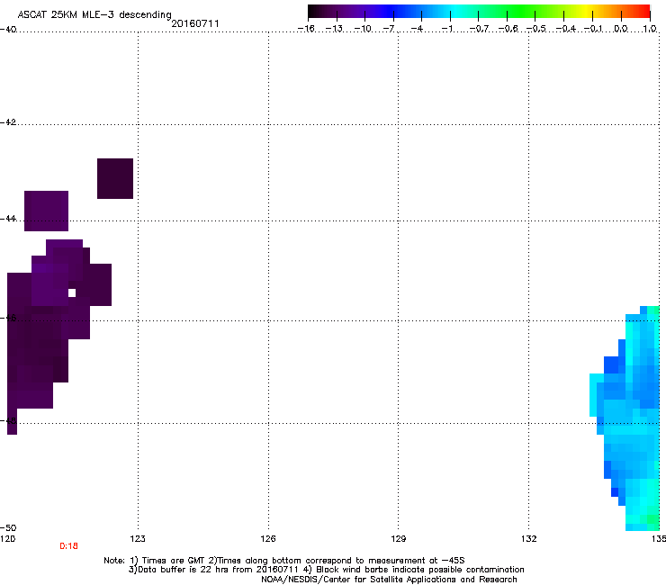Click the latitude axis label "-44"
Image resolution: width=666 pixels, height=585 pixels.
coord(8,219)
